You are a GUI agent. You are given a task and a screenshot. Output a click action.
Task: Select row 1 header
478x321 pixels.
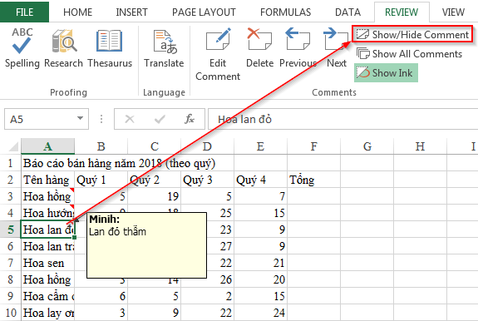pos(10,163)
